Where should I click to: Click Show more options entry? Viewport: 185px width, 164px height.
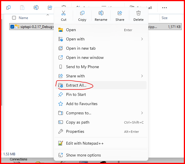pos(83,155)
